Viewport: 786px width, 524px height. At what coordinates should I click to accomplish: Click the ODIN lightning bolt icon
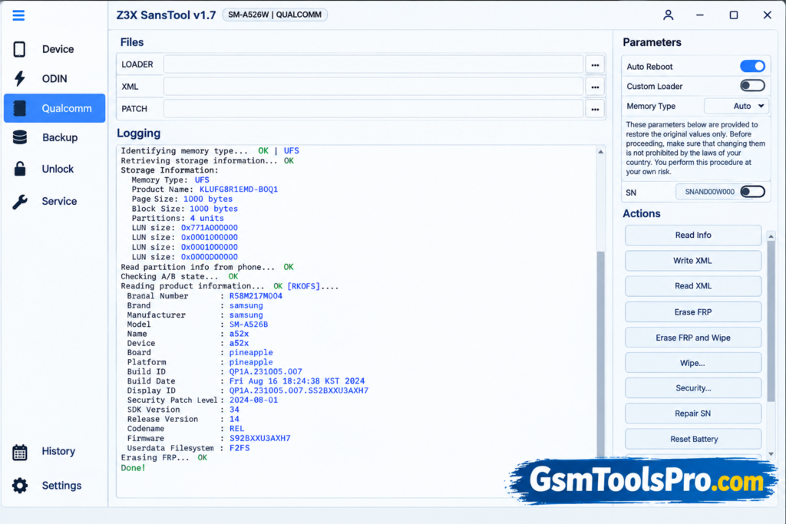coord(19,79)
